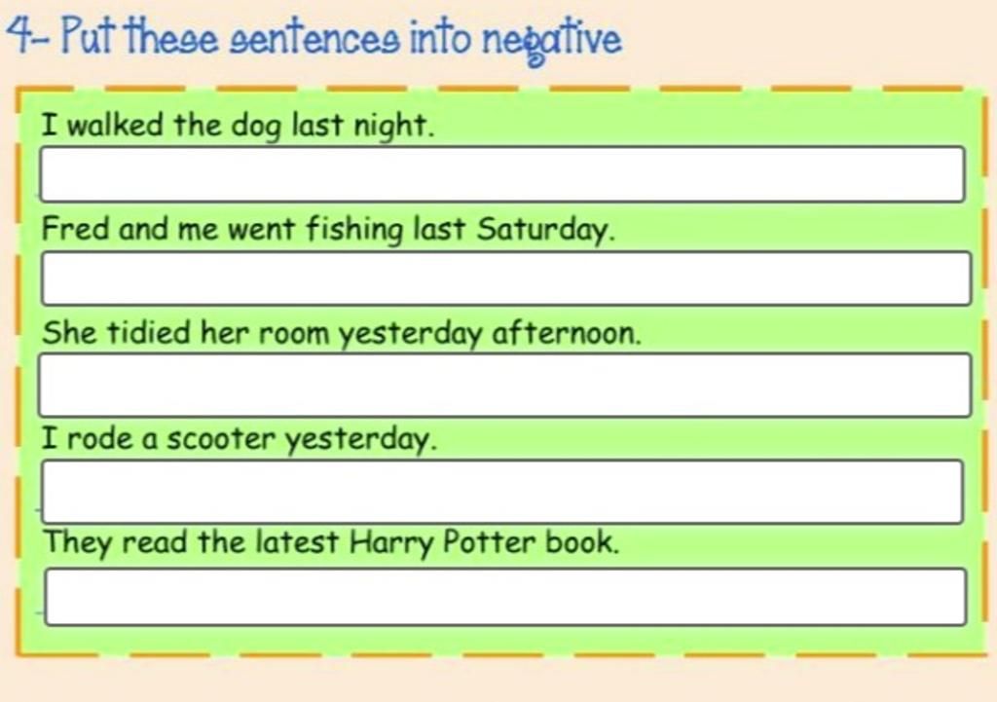Select the word "negative" in the heading
Screen dimensions: 997x702
[552, 42]
